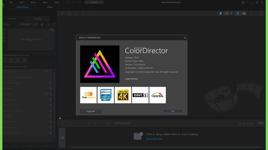The width and height of the screenshot is (268, 150).
Task: Open the Edit menu
Action: [21, 2]
